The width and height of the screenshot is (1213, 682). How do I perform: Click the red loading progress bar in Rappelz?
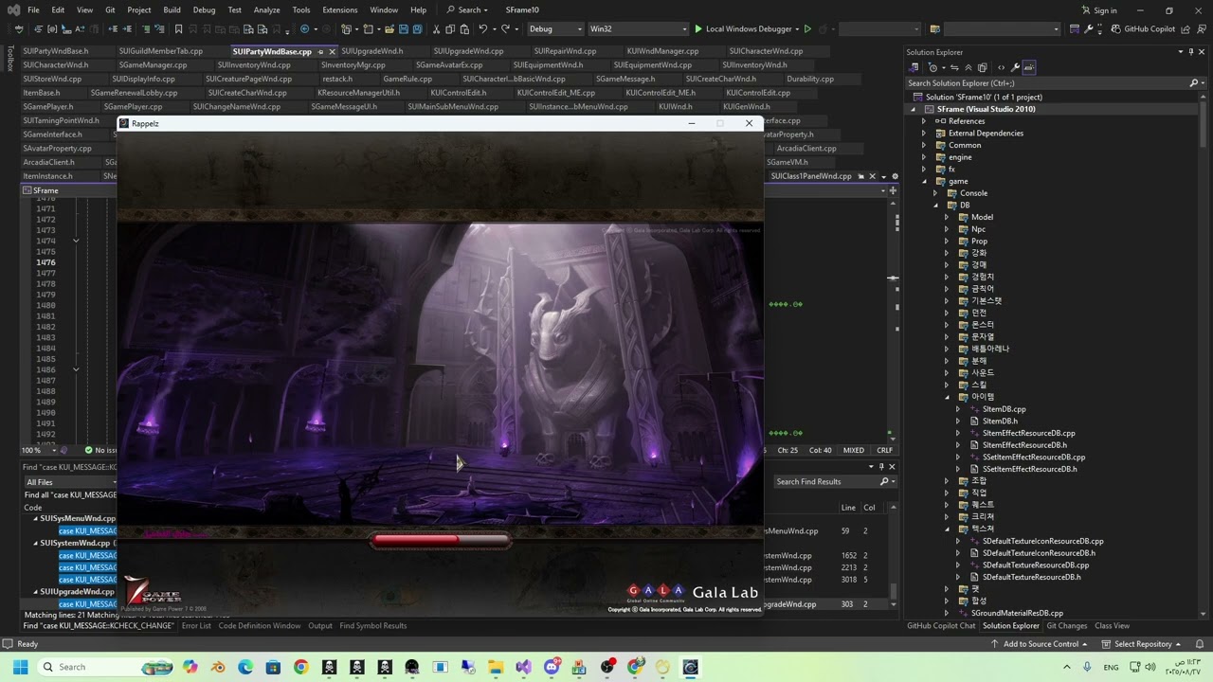[442, 540]
